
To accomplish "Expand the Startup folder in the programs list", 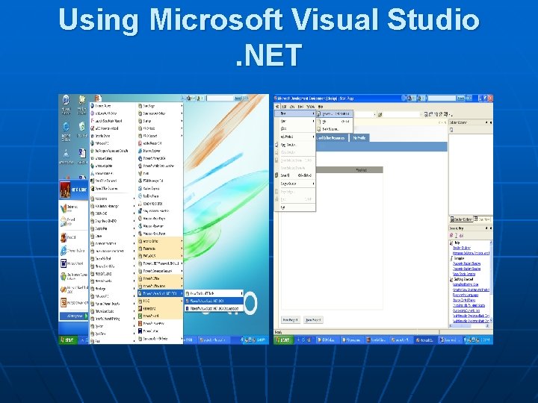I will [160, 121].
